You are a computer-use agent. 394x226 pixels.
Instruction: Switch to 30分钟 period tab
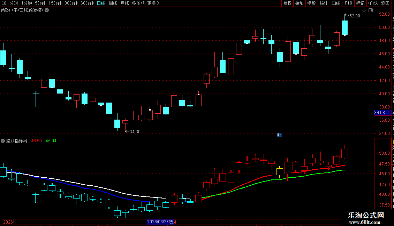pyautogui.click(x=71, y=3)
